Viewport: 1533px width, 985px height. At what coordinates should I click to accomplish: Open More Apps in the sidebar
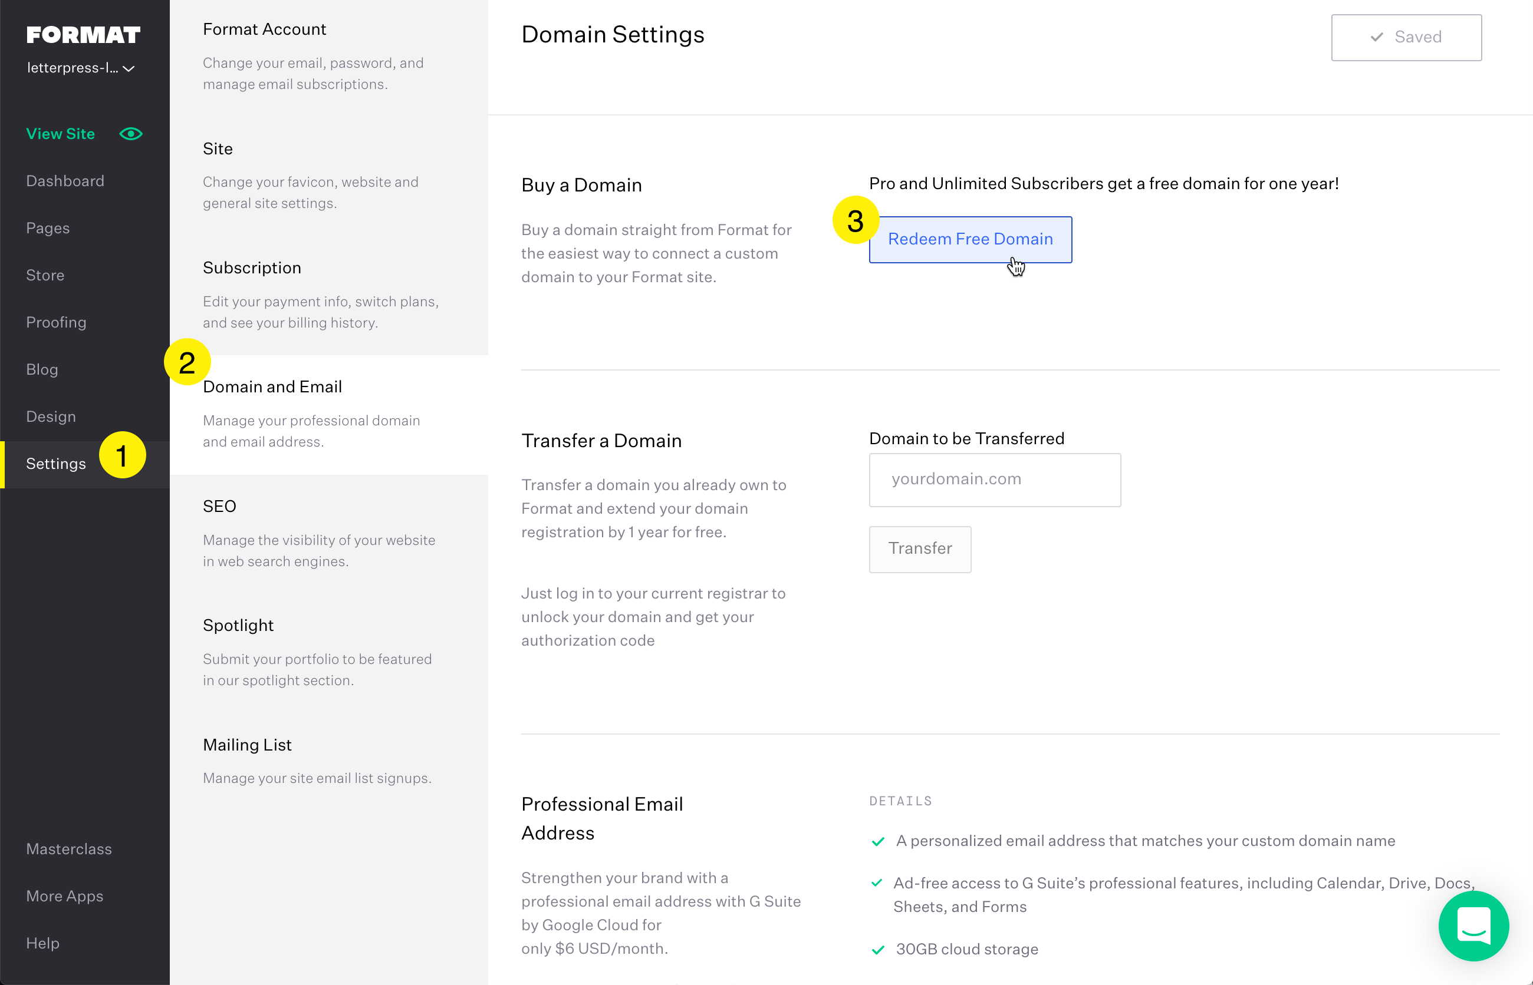click(64, 896)
